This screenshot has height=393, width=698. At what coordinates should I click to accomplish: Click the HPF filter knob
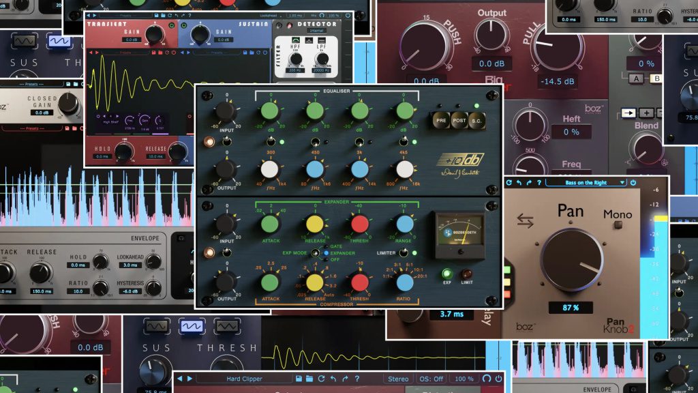[x=296, y=58]
